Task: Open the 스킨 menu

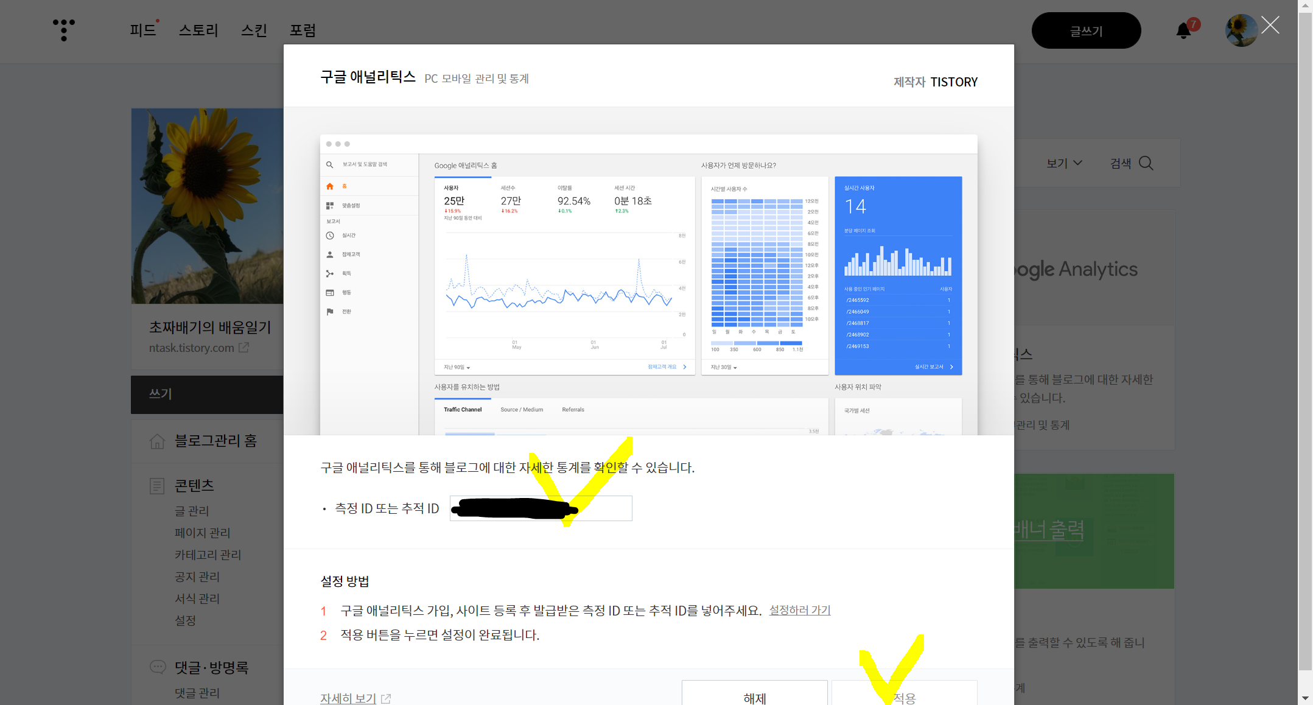Action: pyautogui.click(x=254, y=30)
